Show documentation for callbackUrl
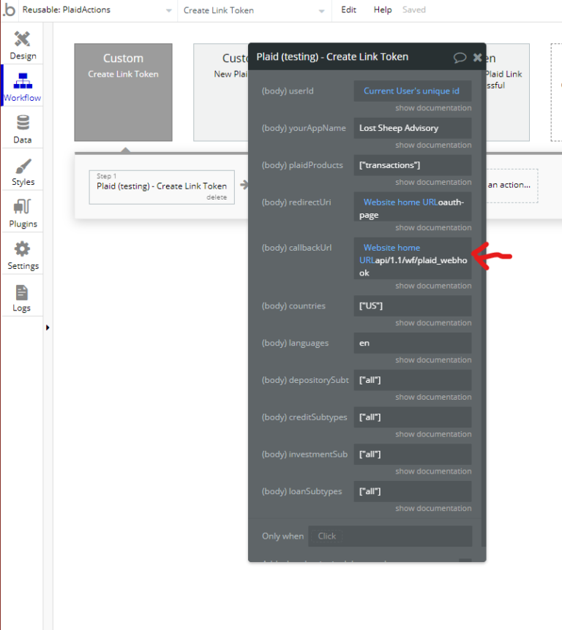 click(x=433, y=286)
